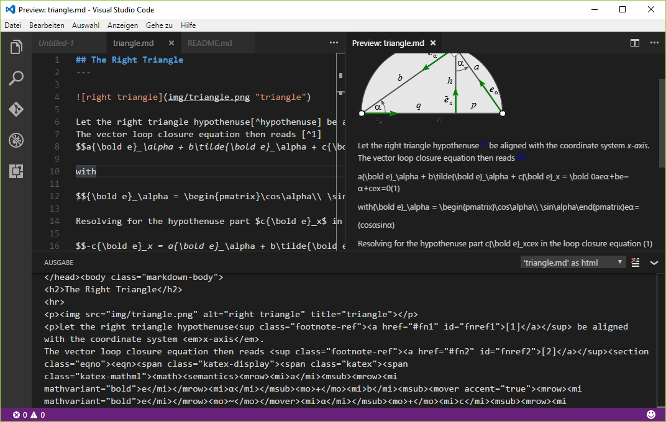Click the VS Code logo in title bar

click(x=10, y=9)
